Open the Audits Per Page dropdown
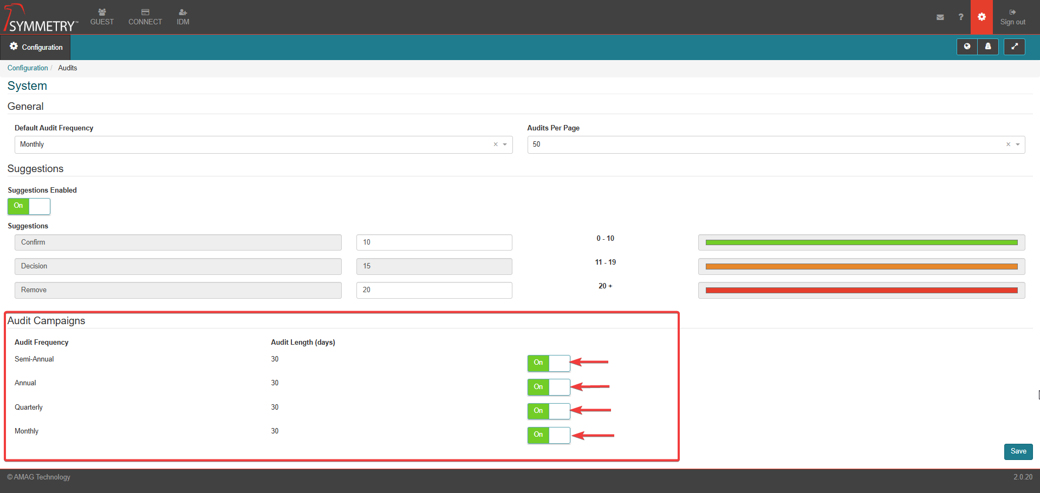This screenshot has height=493, width=1040. [1018, 144]
